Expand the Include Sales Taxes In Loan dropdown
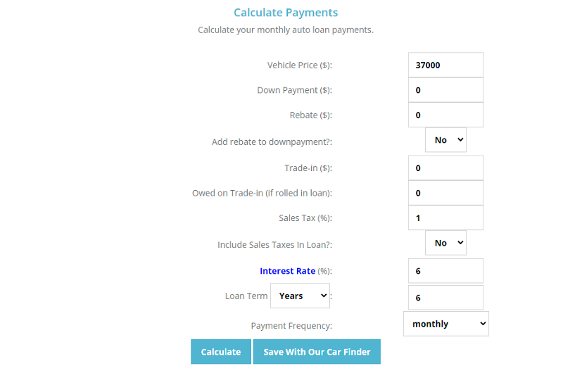The width and height of the screenshot is (563, 366). (445, 243)
